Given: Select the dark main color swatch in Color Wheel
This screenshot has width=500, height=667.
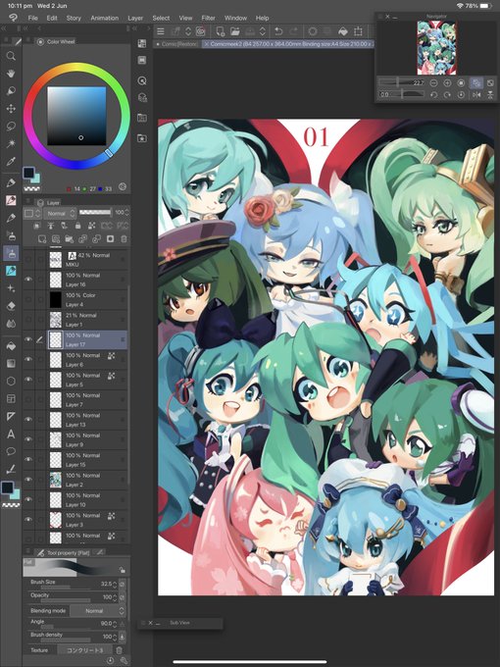Looking at the screenshot, I should [x=28, y=173].
